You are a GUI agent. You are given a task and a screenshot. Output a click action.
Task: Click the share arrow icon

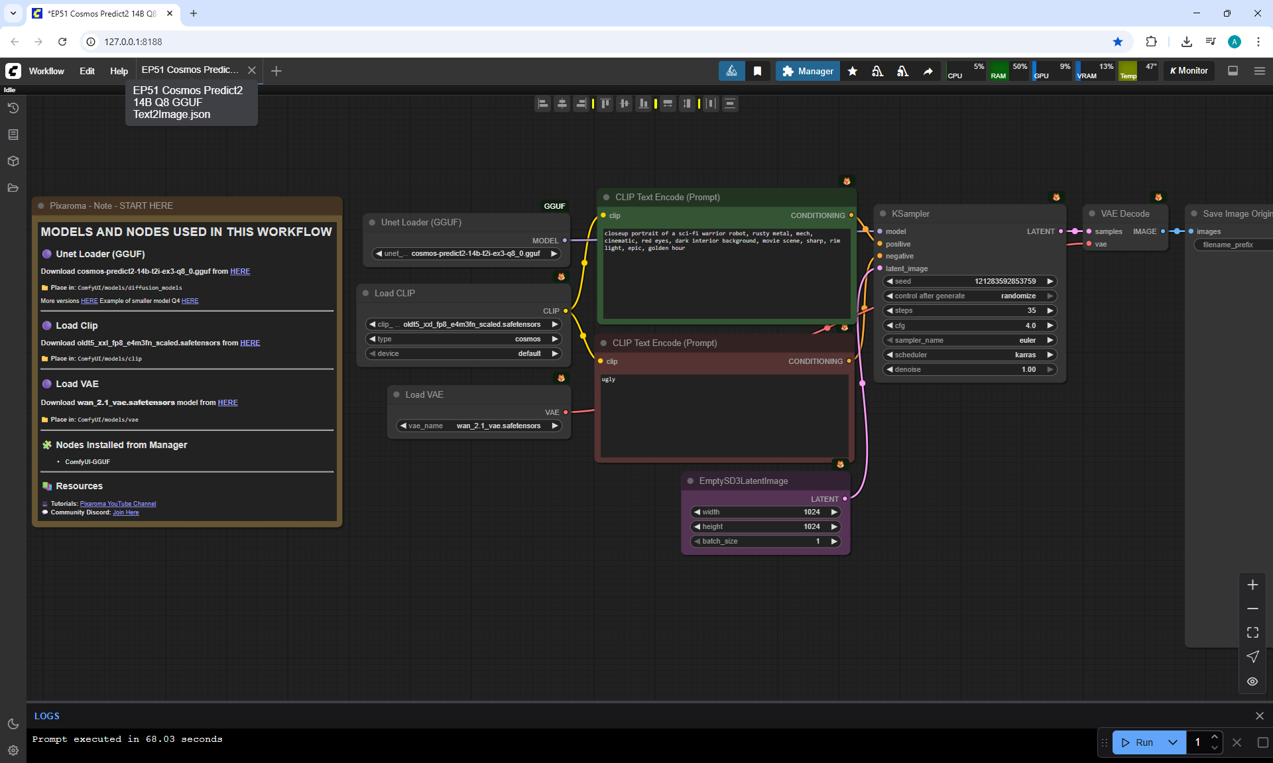pyautogui.click(x=928, y=71)
